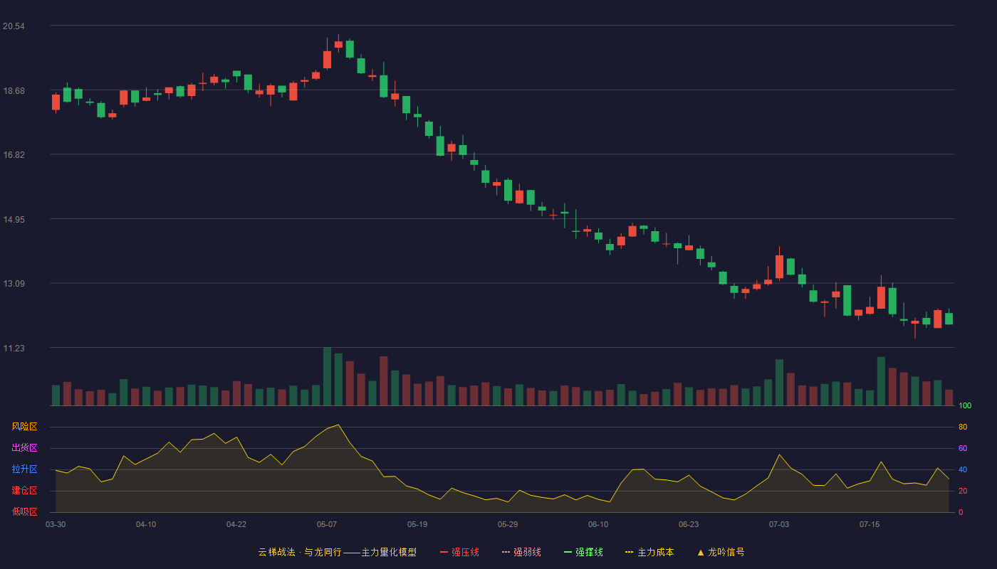Screen dimensions: 997x569
Task: Click the 18.68 price axis label
Action: tap(14, 91)
